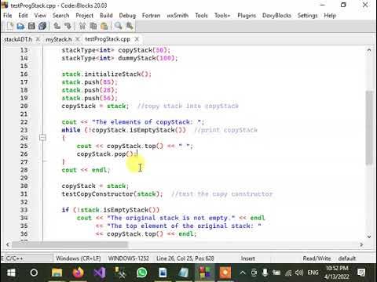Click 'C/C++' language in status bar
The image size is (377, 282).
click(14, 258)
